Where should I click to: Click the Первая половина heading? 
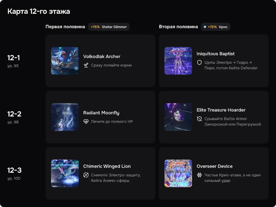click(65, 27)
